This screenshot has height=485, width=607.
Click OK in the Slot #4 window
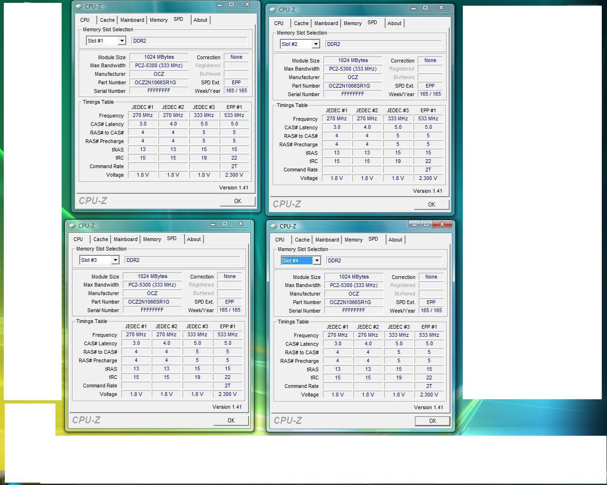tap(432, 421)
